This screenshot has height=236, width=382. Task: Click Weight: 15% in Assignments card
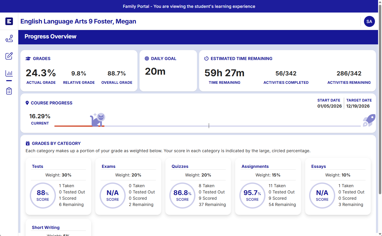coord(268,175)
